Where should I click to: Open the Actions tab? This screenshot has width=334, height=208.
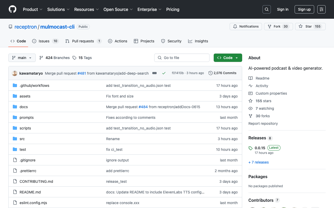tap(118, 41)
